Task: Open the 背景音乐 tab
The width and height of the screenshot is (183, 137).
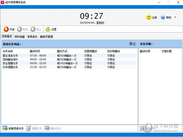Action: point(33,37)
